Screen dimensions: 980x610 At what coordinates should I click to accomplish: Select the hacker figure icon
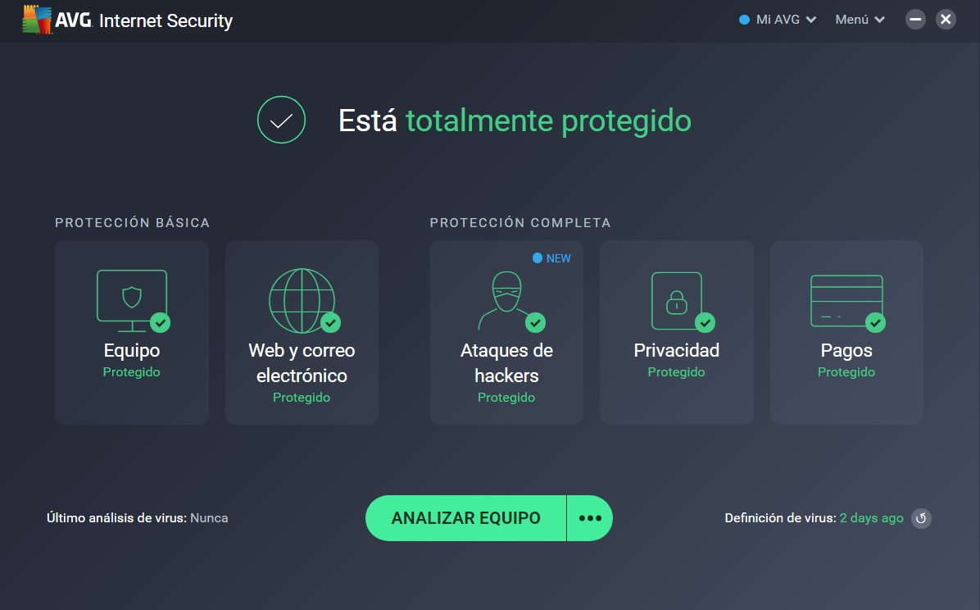(506, 300)
